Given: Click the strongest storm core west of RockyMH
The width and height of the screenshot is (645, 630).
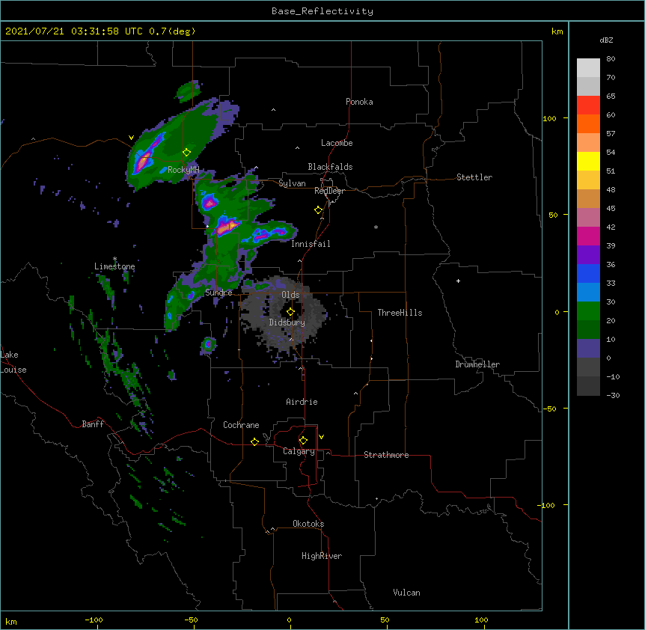Looking at the screenshot, I should click(x=143, y=162).
